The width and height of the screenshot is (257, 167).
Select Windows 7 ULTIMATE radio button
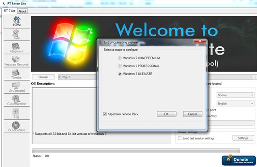120,74
